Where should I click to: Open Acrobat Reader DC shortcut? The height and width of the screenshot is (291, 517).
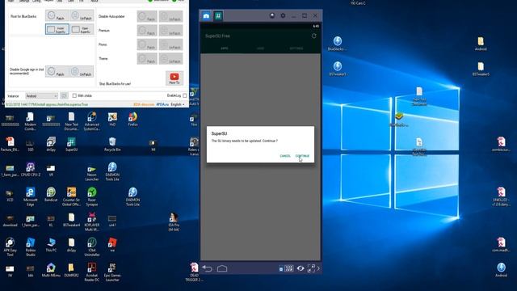91,272
